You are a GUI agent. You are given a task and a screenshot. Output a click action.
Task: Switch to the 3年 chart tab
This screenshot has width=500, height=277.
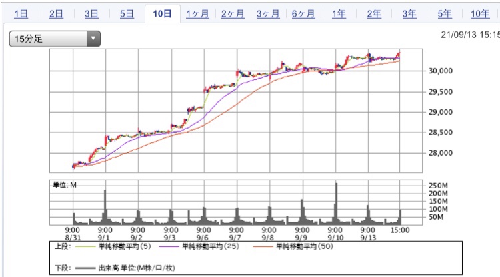(409, 14)
